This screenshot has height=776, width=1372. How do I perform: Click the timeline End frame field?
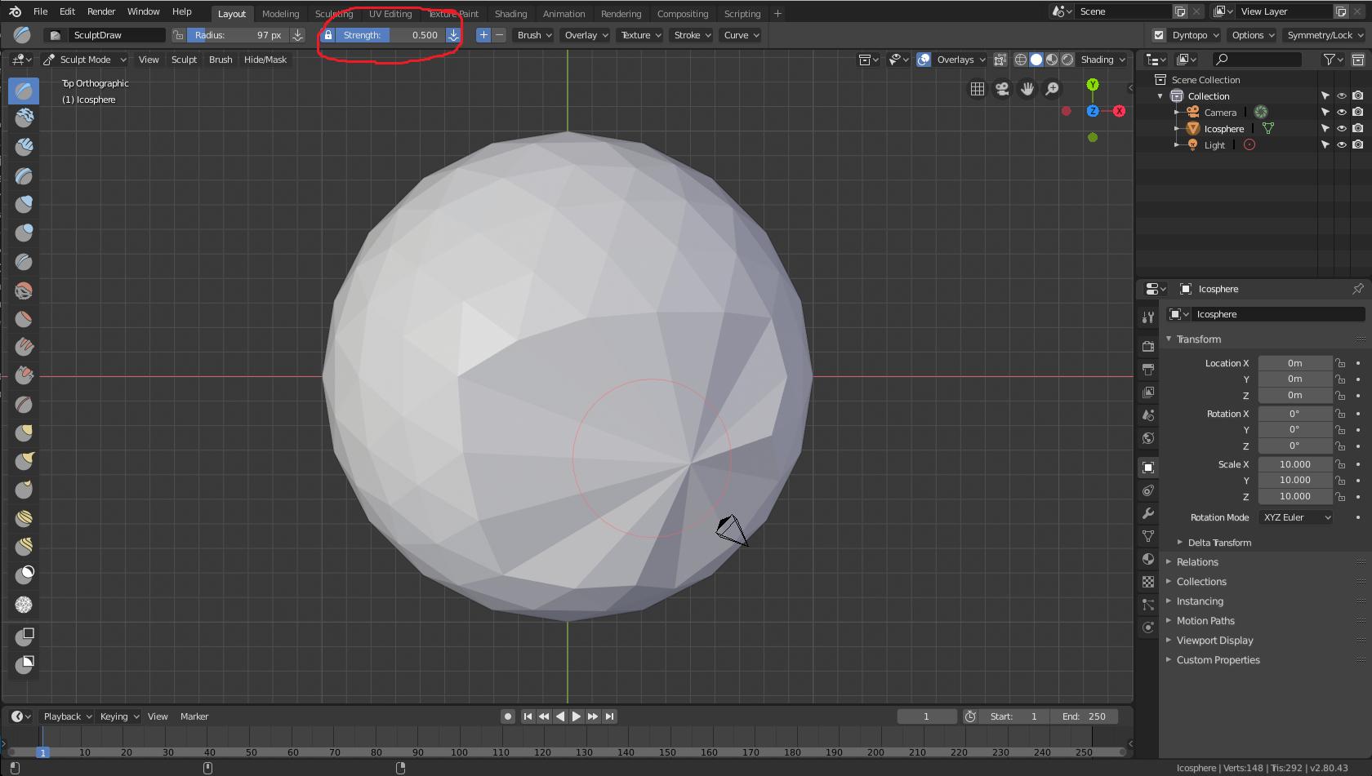(x=1084, y=716)
